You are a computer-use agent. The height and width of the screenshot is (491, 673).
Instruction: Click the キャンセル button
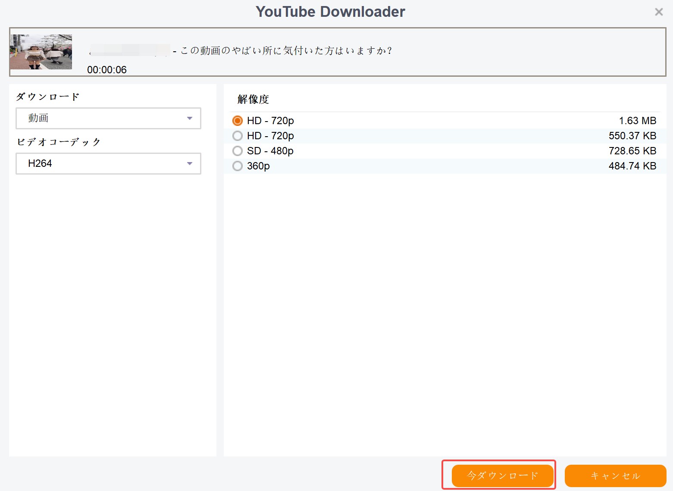(615, 475)
